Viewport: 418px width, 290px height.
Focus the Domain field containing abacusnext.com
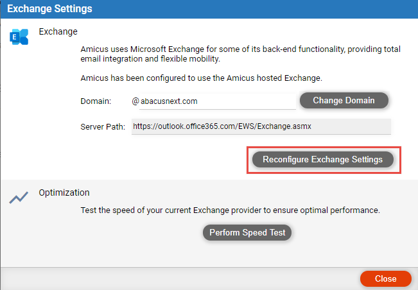coord(217,101)
